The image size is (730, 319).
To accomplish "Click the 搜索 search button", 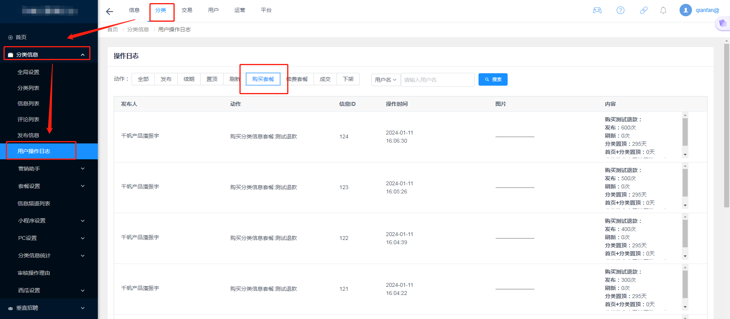I will coord(493,79).
